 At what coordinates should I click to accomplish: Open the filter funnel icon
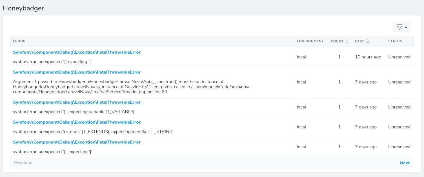tap(399, 27)
